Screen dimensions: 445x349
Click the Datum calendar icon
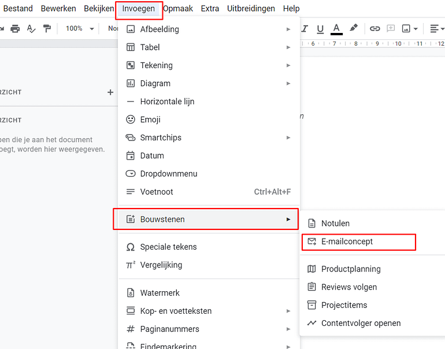131,155
